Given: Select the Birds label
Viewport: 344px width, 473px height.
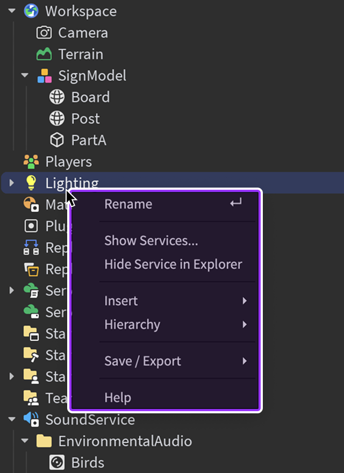Looking at the screenshot, I should 88,462.
